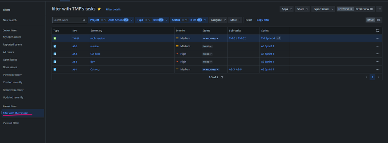Sort by Priority column header

(180, 31)
